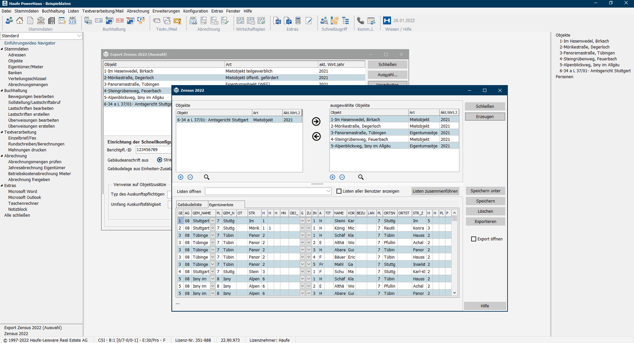Collapse the Textverarbeitung tree node

click(2, 132)
